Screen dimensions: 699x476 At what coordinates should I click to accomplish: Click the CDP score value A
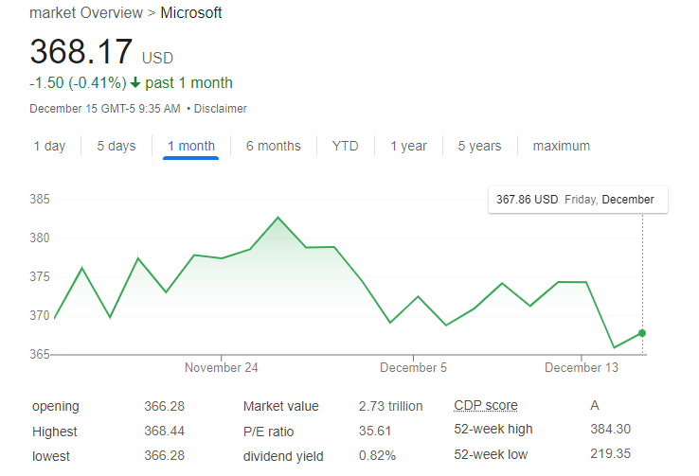click(595, 406)
